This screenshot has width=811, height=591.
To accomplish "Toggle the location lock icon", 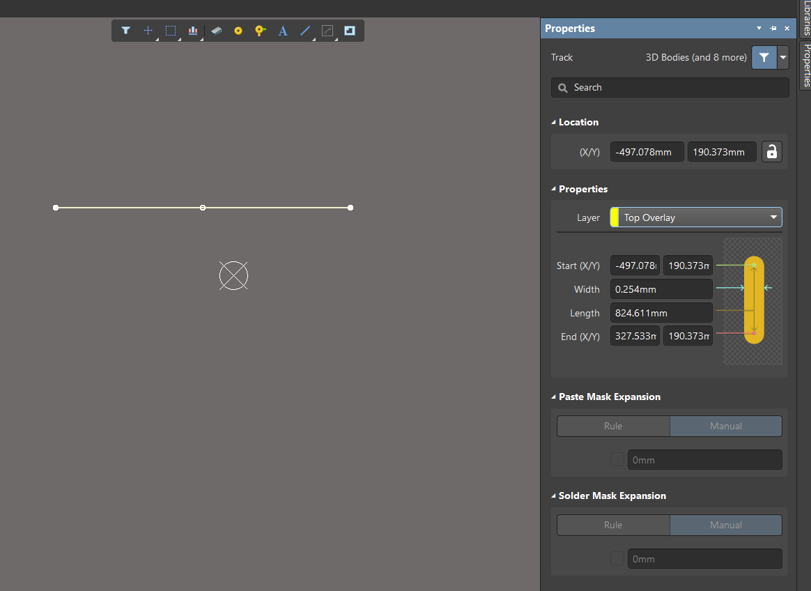I will [x=772, y=152].
